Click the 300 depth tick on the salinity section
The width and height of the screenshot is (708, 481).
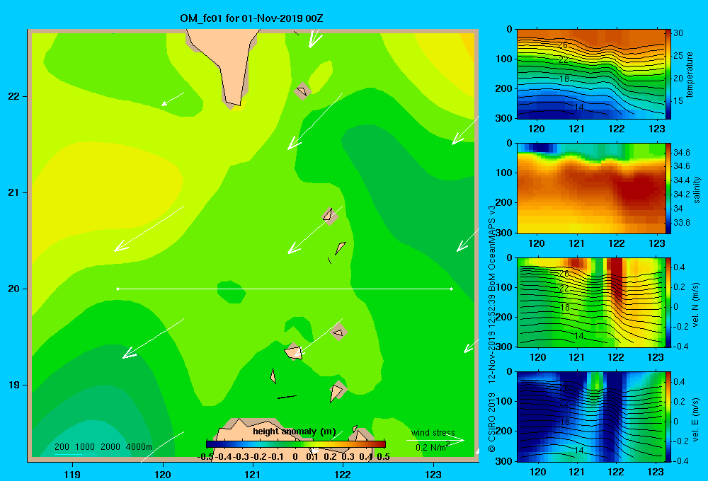504,233
